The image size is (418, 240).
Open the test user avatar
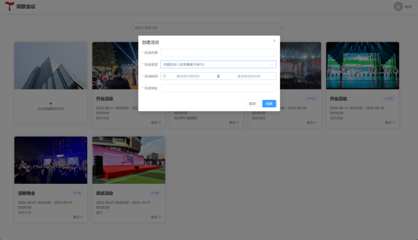pos(398,7)
